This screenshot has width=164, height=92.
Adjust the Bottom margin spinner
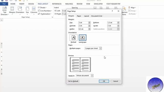pos(118,22)
